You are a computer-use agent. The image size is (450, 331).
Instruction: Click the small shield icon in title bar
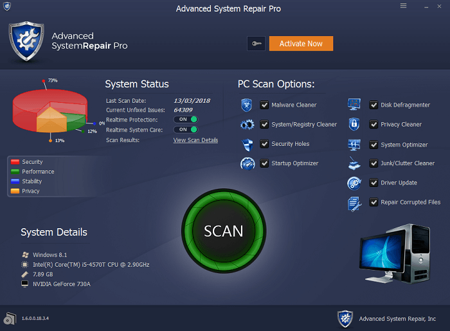coord(7,6)
